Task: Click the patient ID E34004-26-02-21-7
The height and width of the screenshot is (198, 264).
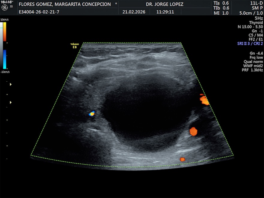Action: 39,12
